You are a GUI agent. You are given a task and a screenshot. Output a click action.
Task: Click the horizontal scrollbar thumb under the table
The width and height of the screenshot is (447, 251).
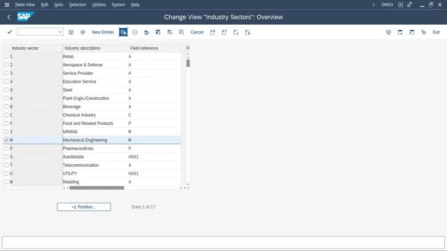(x=97, y=188)
